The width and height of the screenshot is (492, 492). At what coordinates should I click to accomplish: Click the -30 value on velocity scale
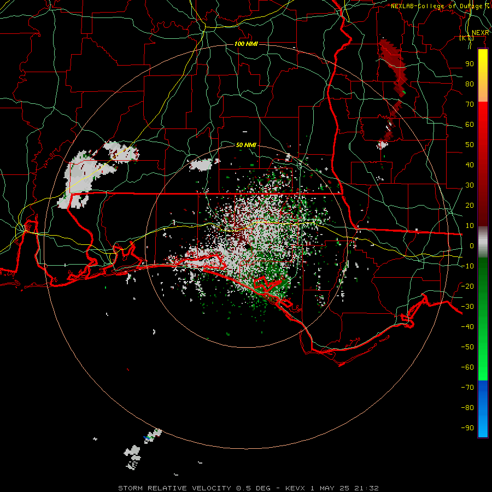point(467,307)
